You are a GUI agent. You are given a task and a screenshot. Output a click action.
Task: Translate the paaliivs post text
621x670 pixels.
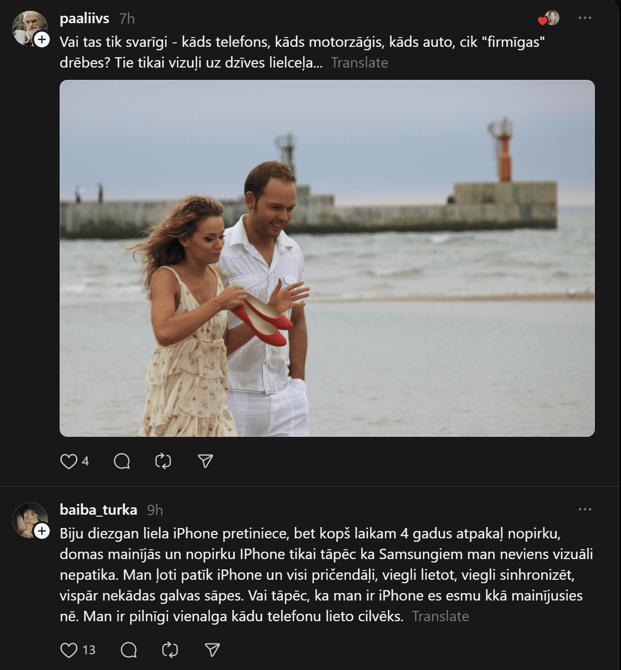coord(359,63)
